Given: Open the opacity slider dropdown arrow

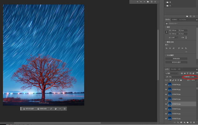Looking at the screenshot, I should pos(197,77).
